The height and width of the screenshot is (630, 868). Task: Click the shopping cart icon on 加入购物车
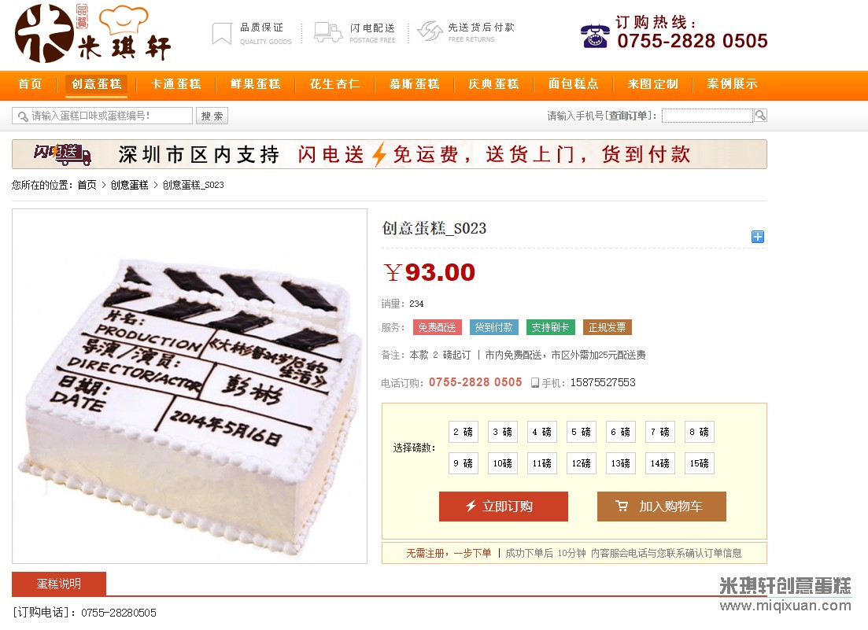[x=622, y=506]
